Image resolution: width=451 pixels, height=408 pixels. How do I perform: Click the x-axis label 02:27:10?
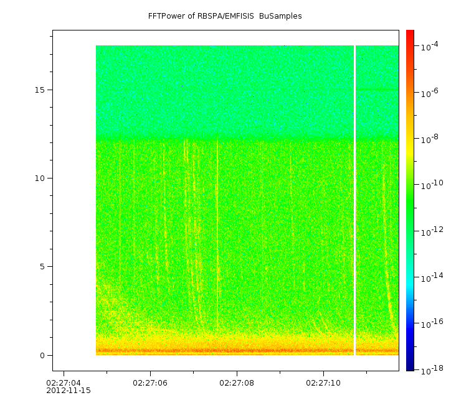click(x=323, y=383)
